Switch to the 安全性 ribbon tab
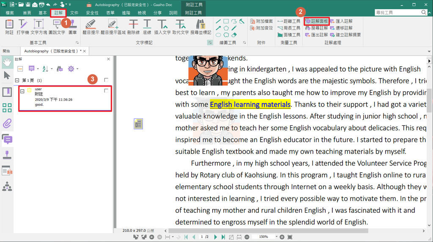The image size is (433, 242). click(92, 13)
